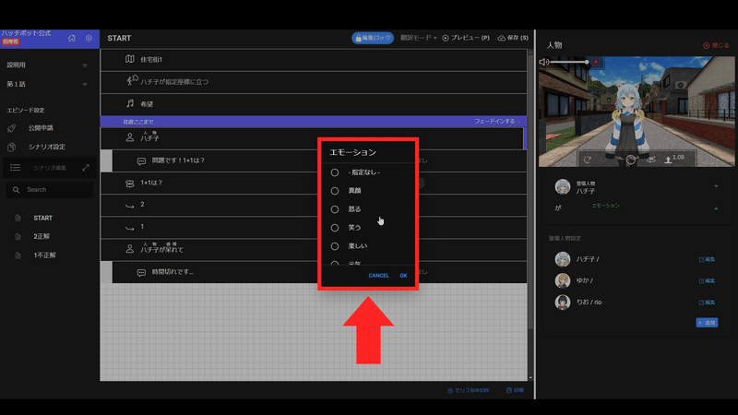Click 保存 (S) save button
The height and width of the screenshot is (415, 738).
pos(513,38)
